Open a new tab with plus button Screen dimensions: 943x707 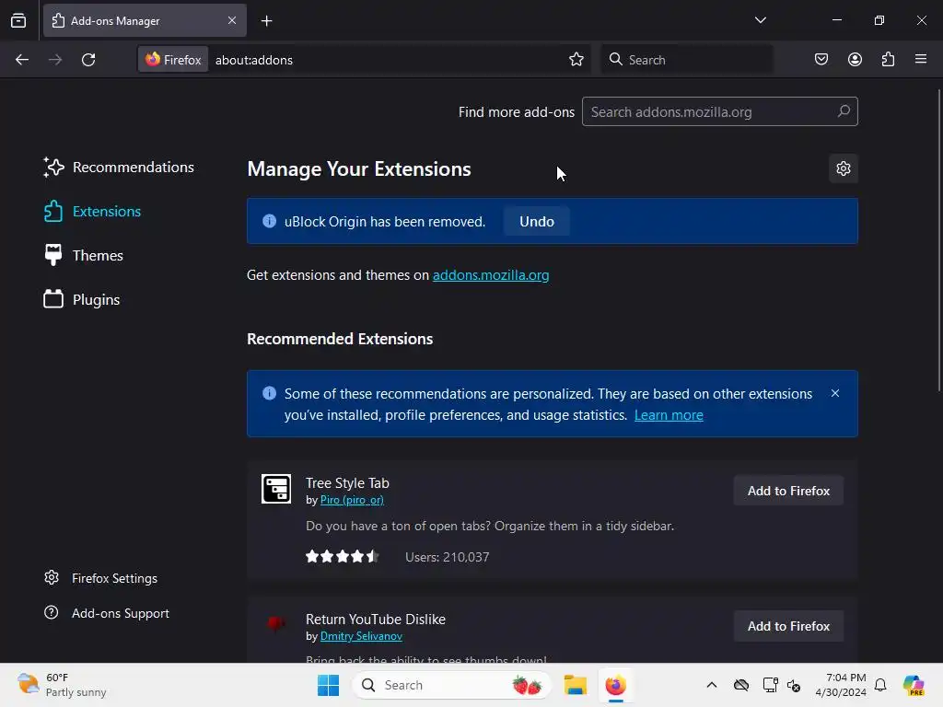pos(266,21)
